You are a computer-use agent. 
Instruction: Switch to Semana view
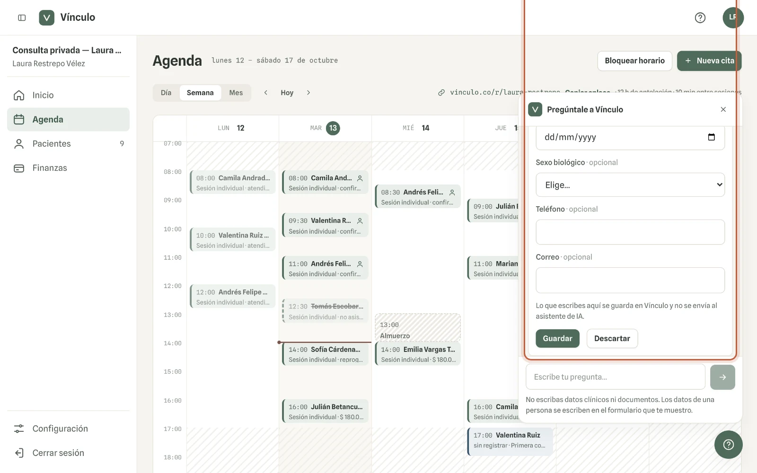(x=200, y=93)
